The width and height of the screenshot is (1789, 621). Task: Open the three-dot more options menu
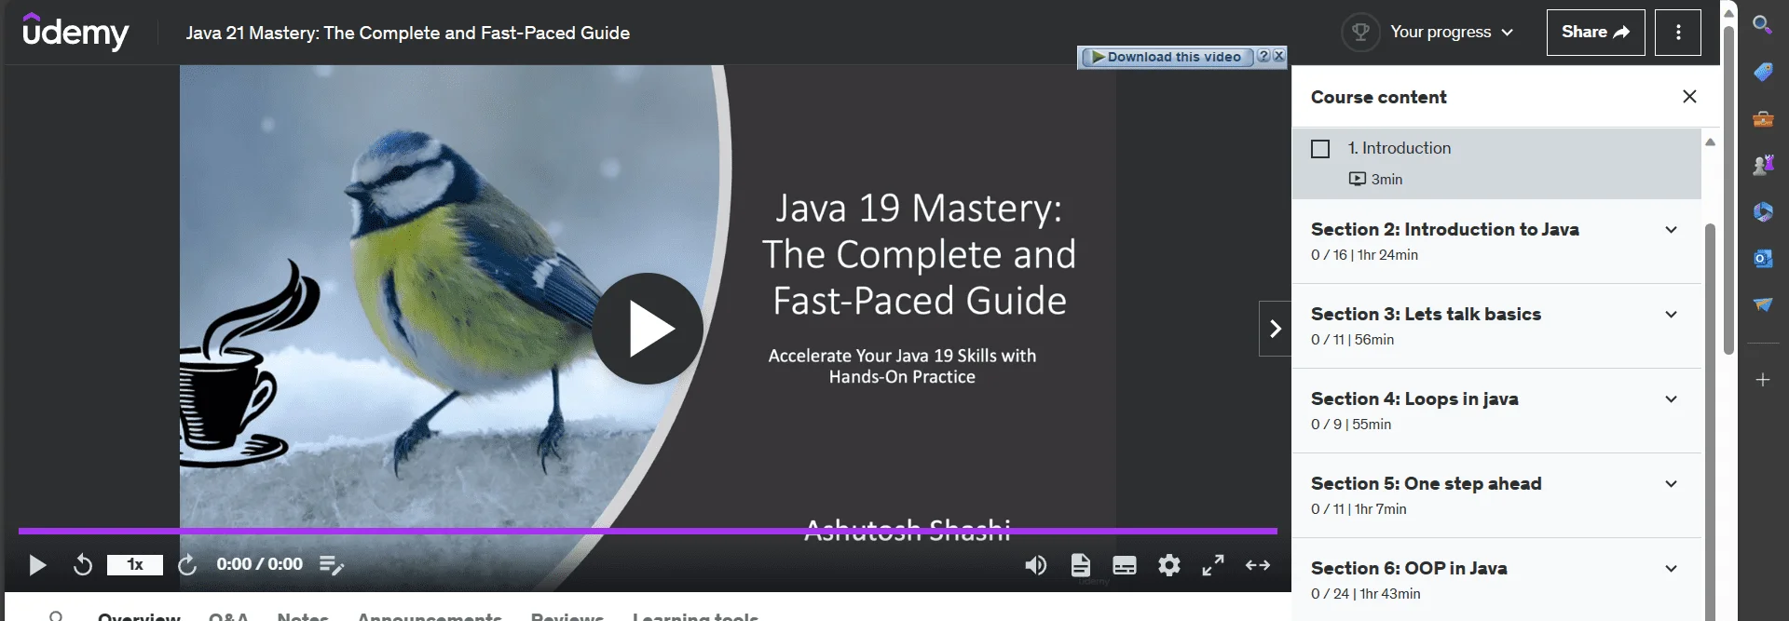[1678, 33]
